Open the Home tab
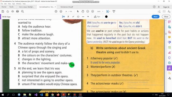This screenshot has height=97, width=172. click(4, 7)
